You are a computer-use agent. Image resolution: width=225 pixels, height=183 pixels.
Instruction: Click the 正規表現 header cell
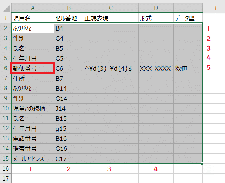point(110,18)
